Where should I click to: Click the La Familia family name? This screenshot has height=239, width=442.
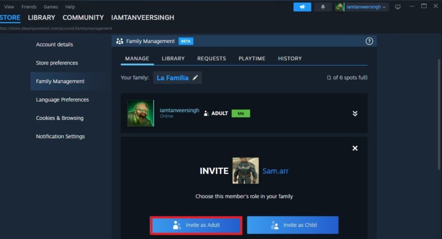pos(172,78)
